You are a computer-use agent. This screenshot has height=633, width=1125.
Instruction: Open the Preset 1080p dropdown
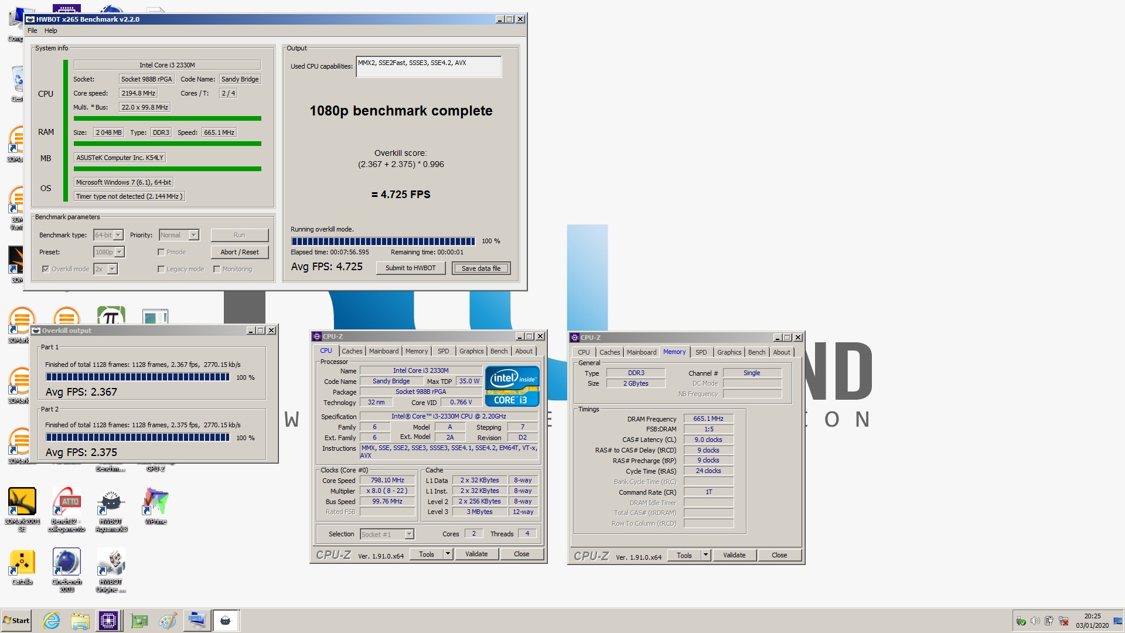109,252
